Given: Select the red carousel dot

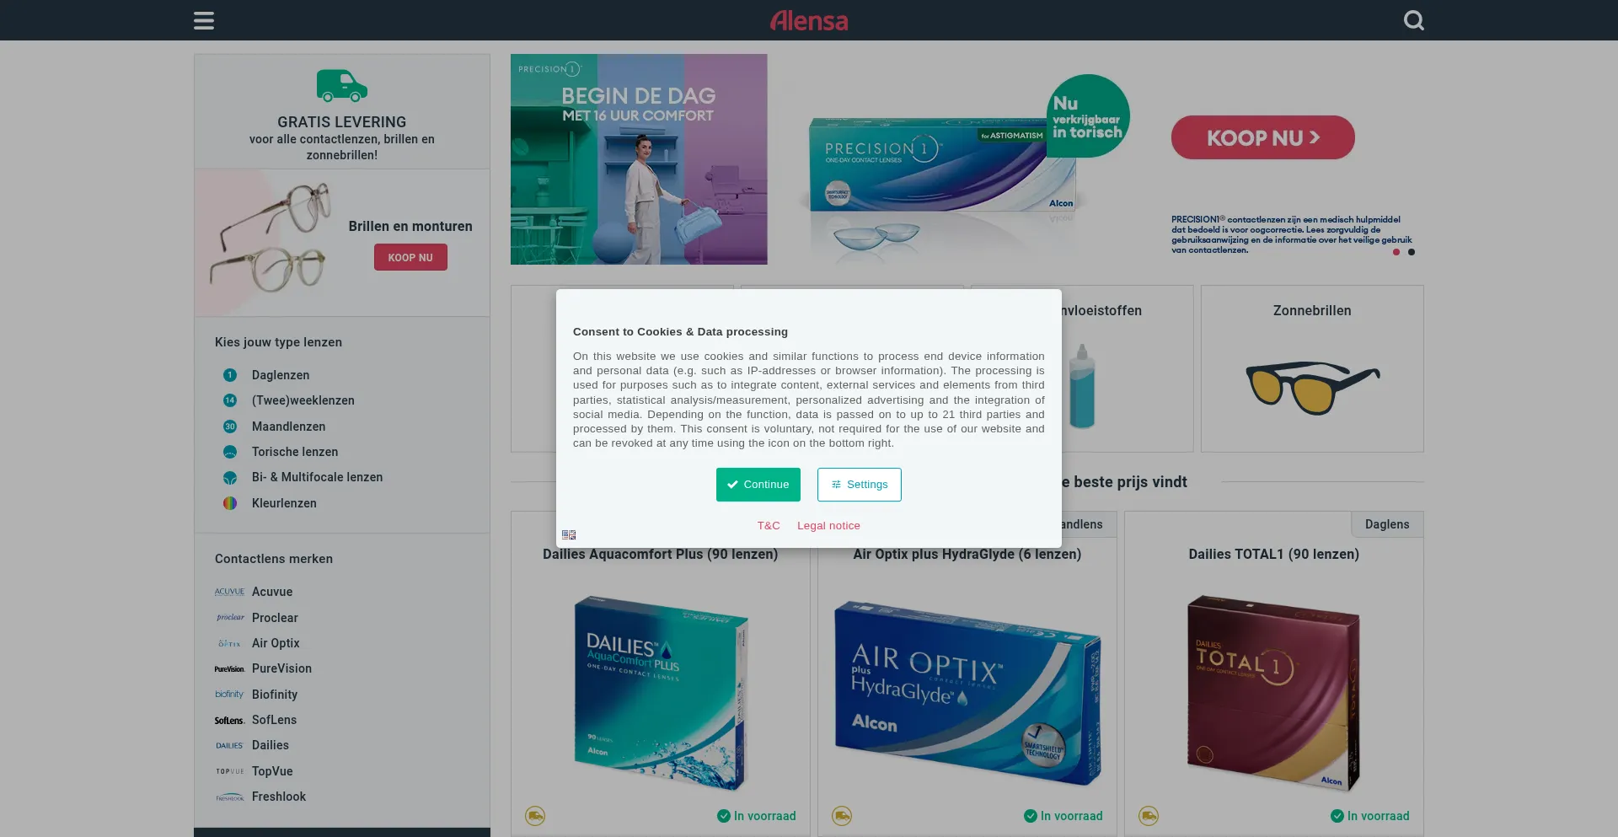Looking at the screenshot, I should pos(1396,252).
